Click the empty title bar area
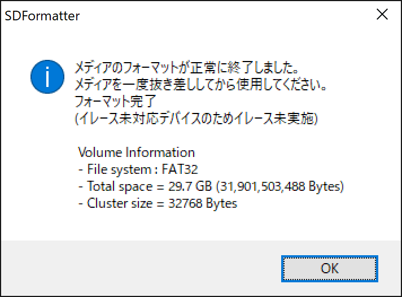Screen dimensions: 402x297 point(226,16)
